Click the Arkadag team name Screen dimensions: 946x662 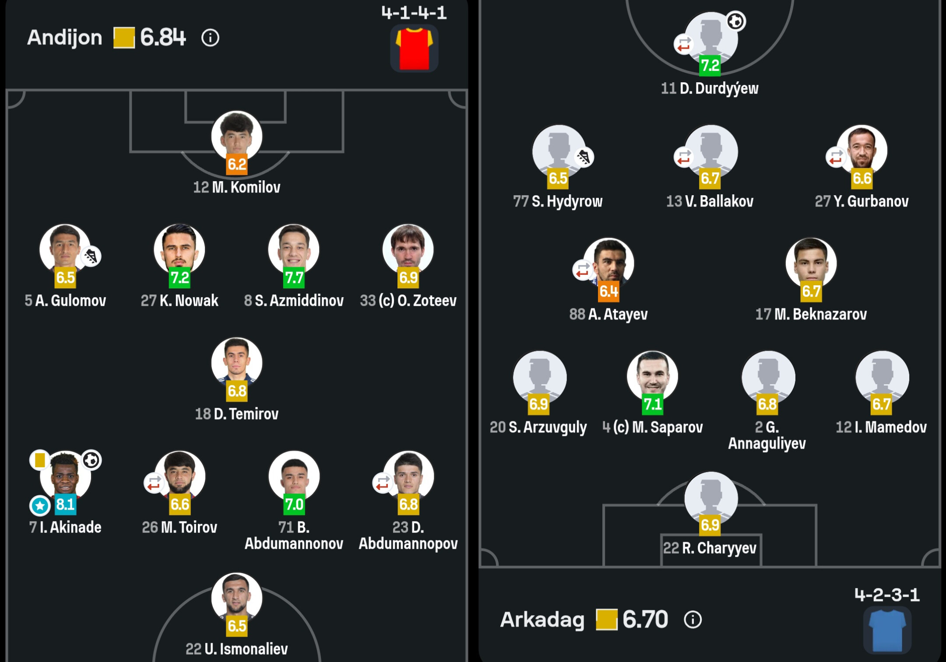pos(542,620)
